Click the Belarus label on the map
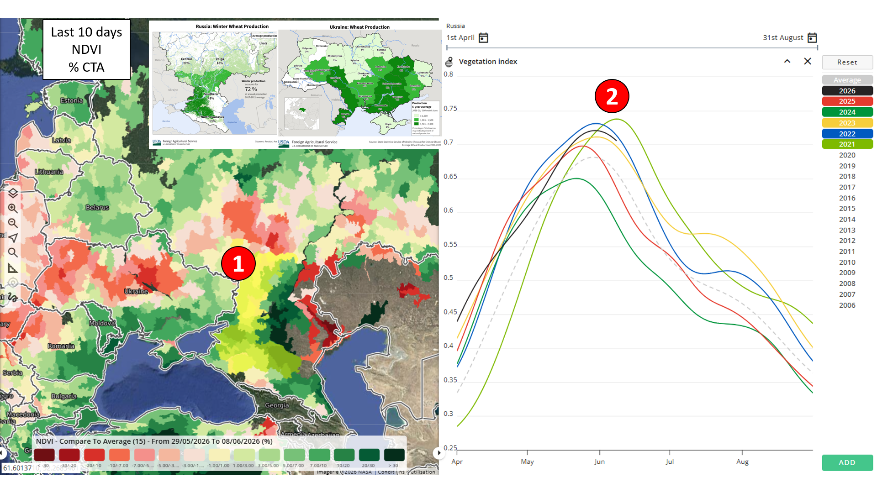 click(x=97, y=207)
